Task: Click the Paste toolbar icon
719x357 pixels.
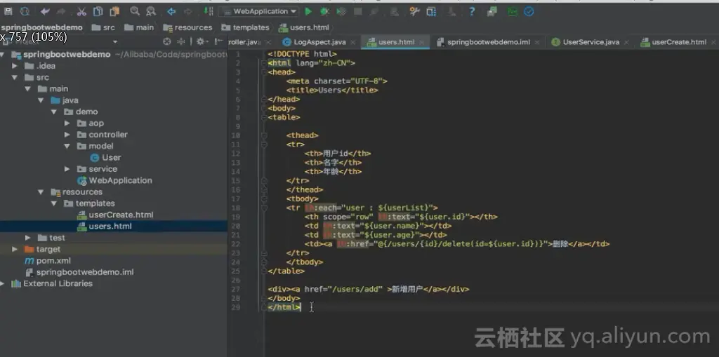Action: click(114, 11)
